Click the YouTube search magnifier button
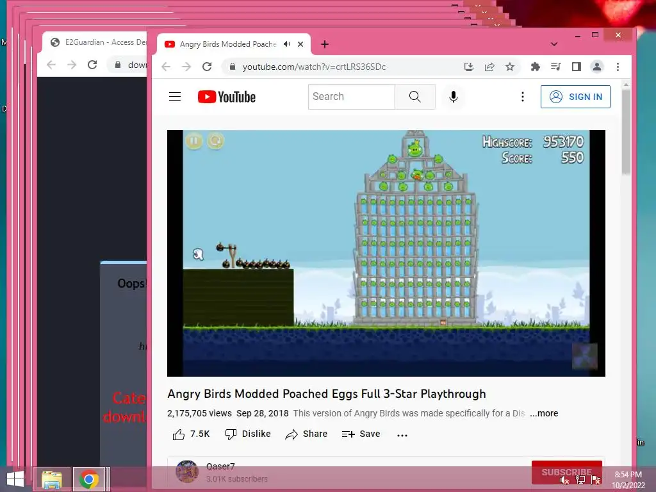This screenshot has width=656, height=492. 414,97
